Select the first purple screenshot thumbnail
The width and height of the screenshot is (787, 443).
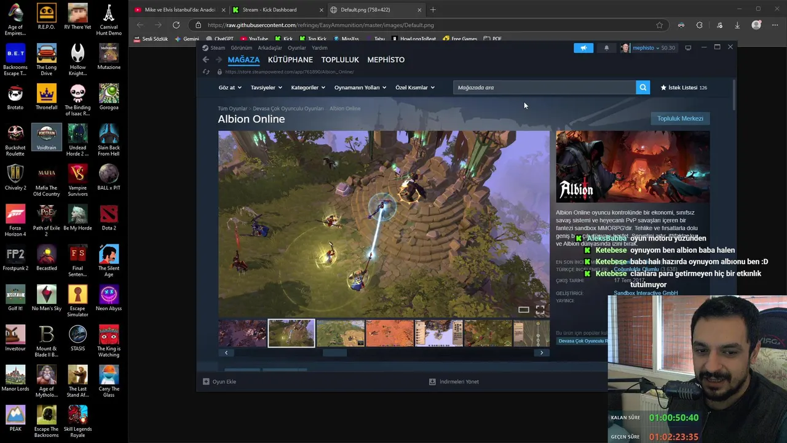coord(242,333)
